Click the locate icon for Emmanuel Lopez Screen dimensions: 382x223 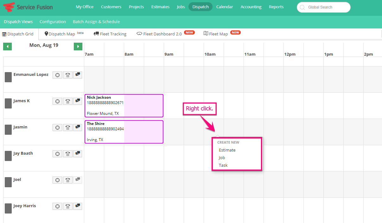pos(57,75)
